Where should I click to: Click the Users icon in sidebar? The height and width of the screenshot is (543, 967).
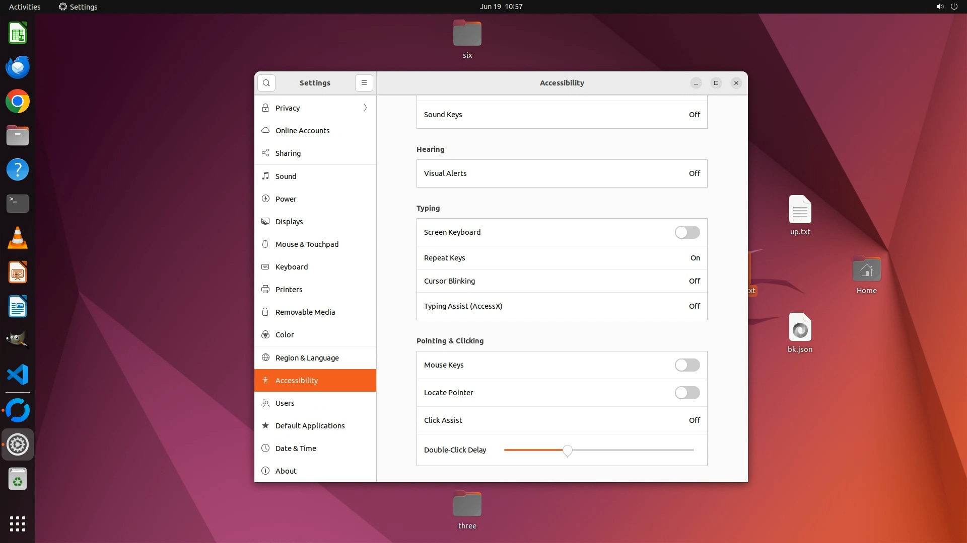coord(265,403)
